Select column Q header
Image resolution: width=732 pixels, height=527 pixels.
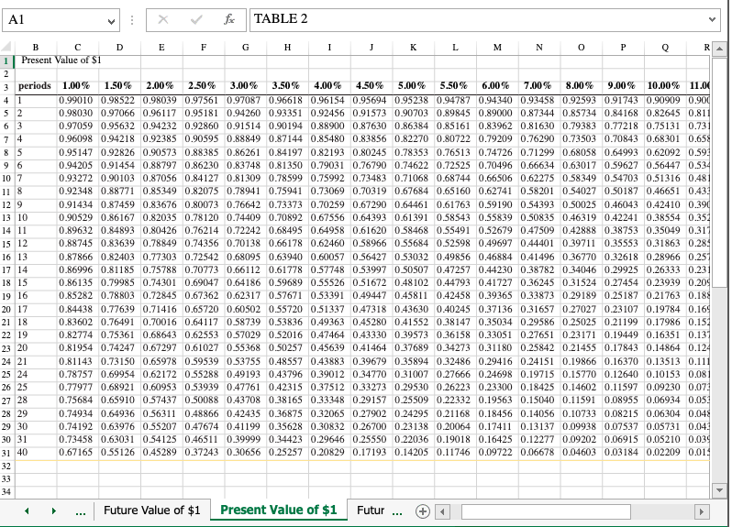(665, 47)
